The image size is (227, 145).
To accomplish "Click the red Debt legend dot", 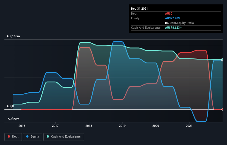I will (x=9, y=136).
